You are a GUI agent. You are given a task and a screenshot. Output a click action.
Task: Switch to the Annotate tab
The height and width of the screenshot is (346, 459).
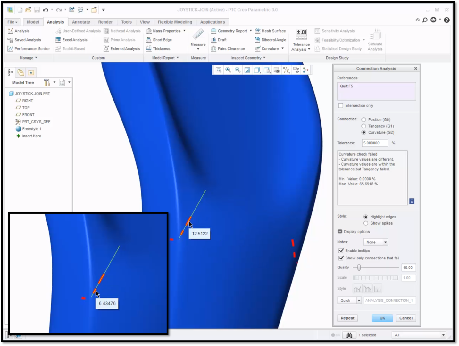click(81, 22)
